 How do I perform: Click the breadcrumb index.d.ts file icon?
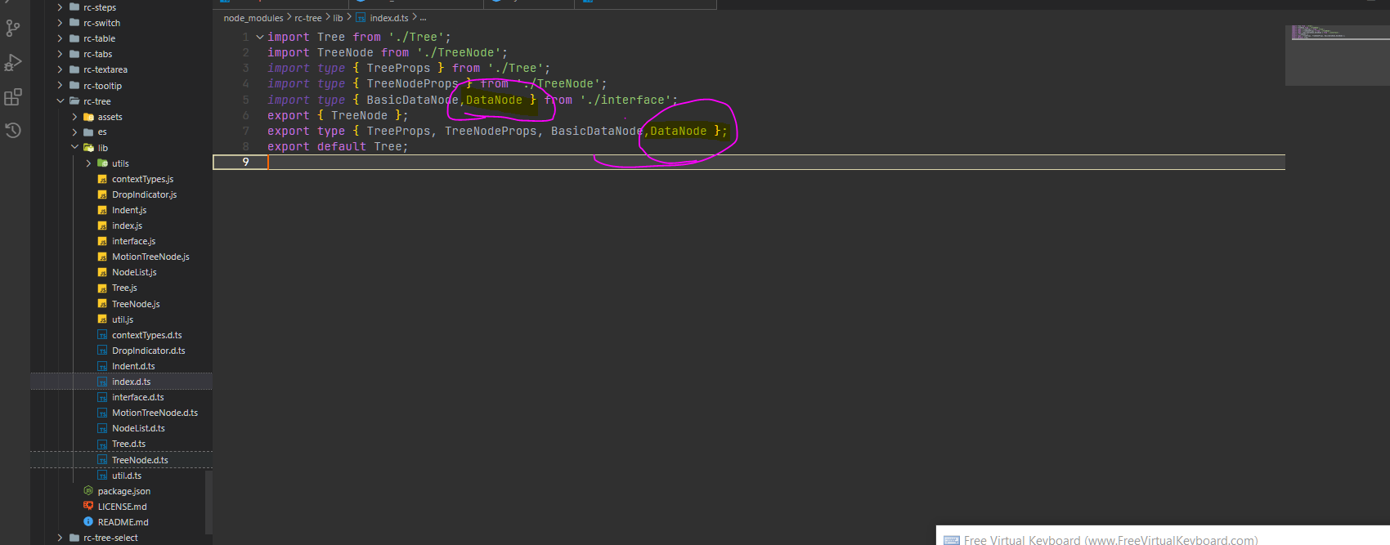(361, 18)
